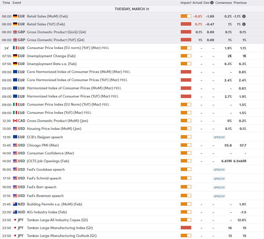Click impact bar for Consumer Confidence (Mar)

tap(186, 153)
